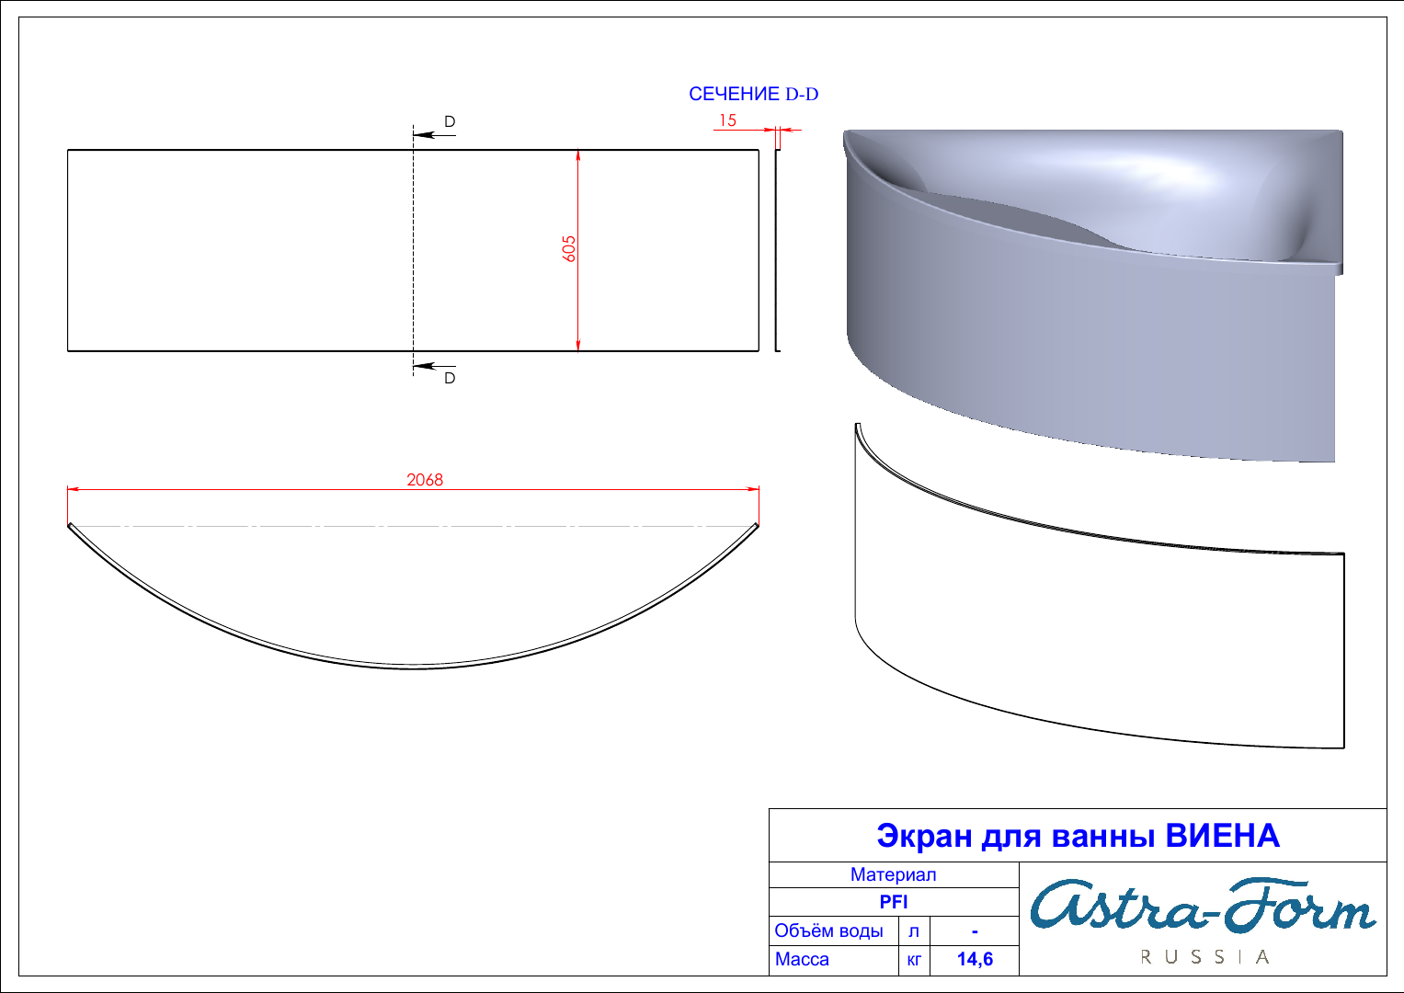Click the 605 height dimension value

[x=569, y=249]
